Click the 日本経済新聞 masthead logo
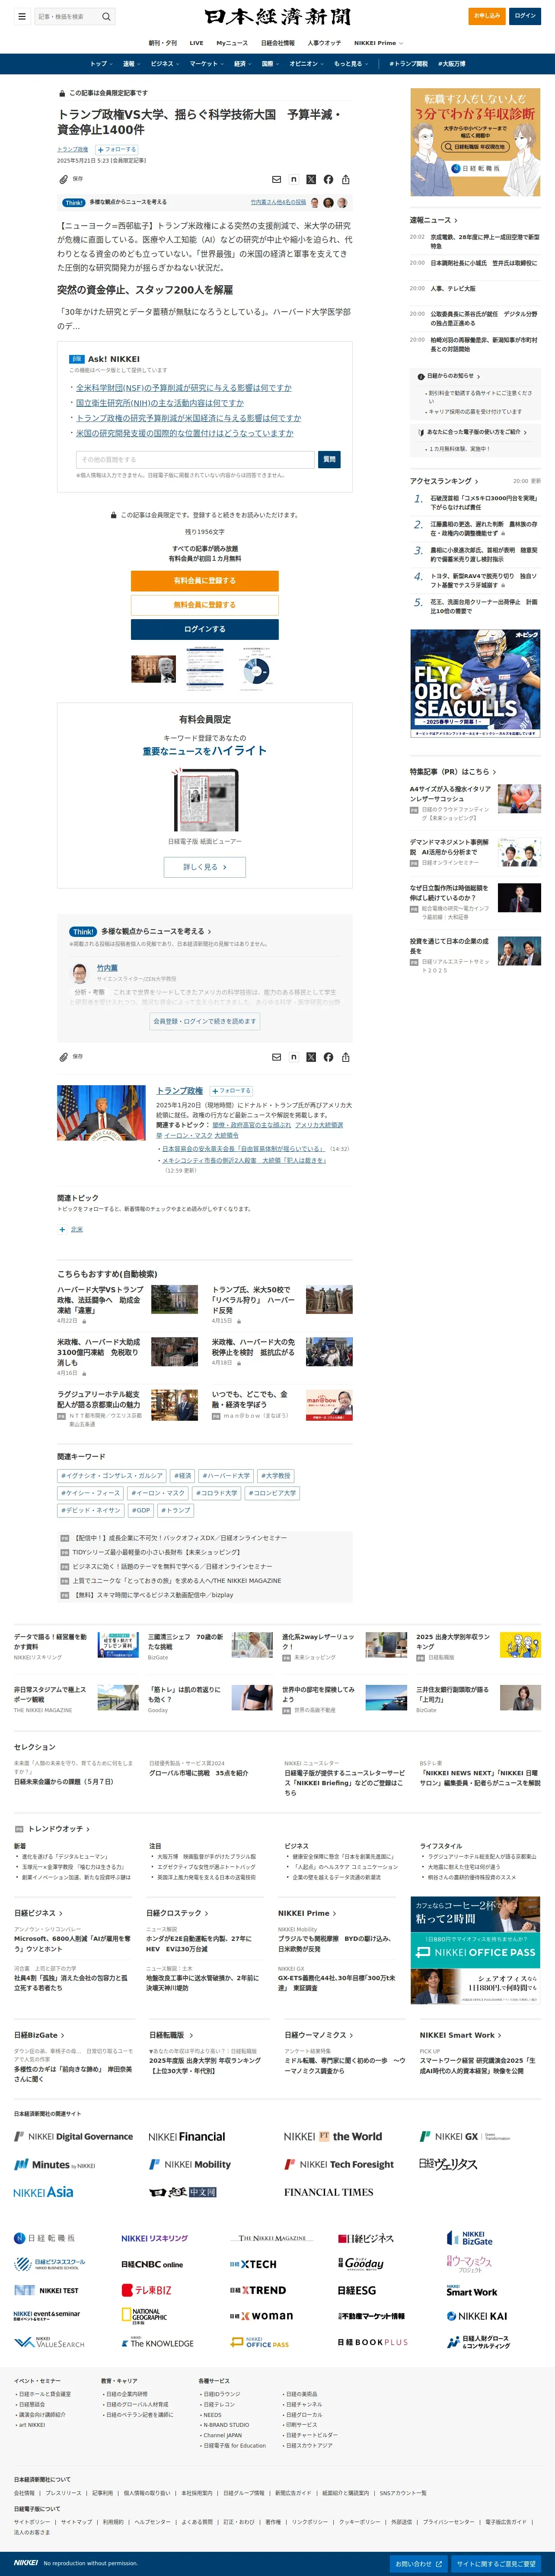 coord(277,17)
